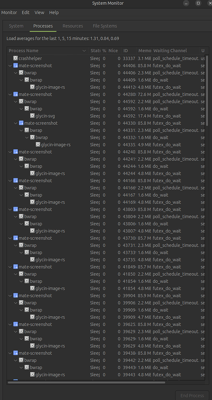Click icon of mate-screenshot with ID starting 43730
The width and height of the screenshot is (212, 400).
16,238
